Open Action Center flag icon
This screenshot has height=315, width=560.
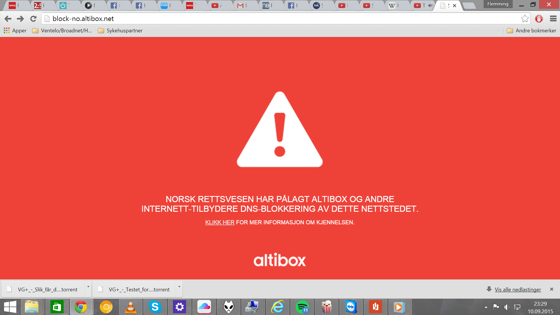pos(496,307)
